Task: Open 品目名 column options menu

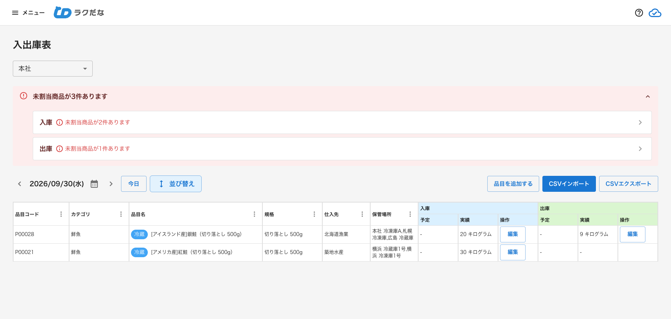Action: (x=254, y=214)
